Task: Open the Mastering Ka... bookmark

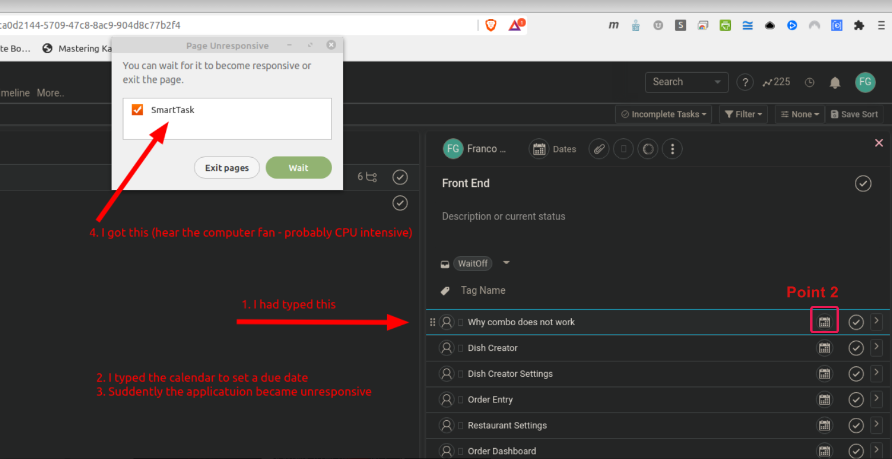Action: (78, 49)
